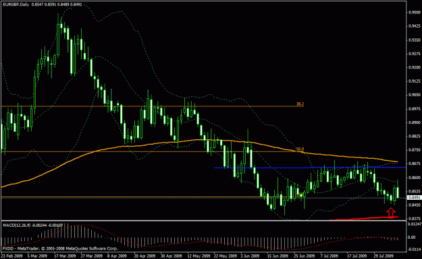Select the 0.8525 price axis label

tap(415, 191)
